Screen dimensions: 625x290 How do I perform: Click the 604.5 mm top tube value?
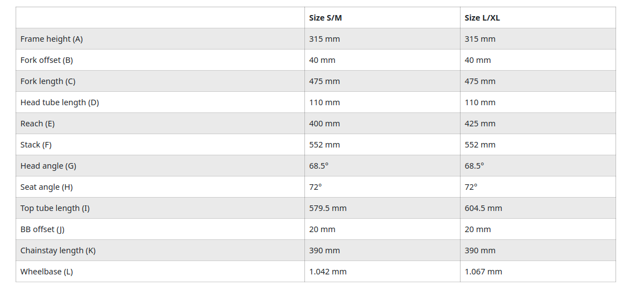(483, 208)
